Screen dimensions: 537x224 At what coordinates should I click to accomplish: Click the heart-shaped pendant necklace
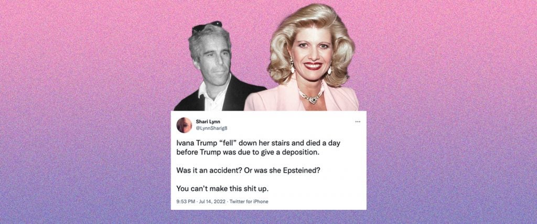(313, 99)
